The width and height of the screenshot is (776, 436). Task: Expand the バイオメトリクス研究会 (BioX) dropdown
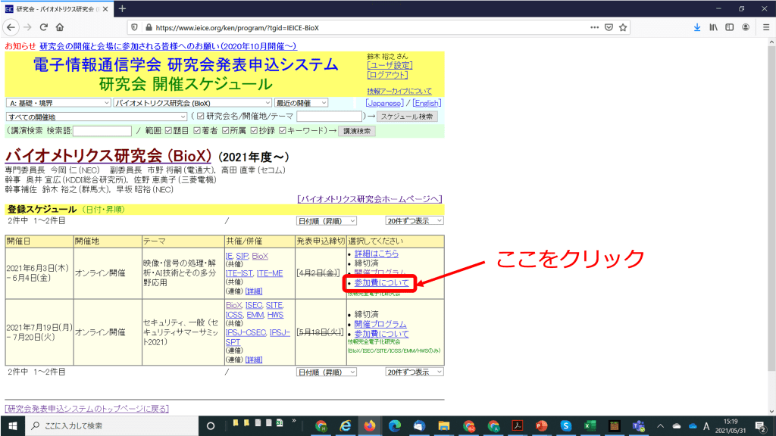[192, 103]
